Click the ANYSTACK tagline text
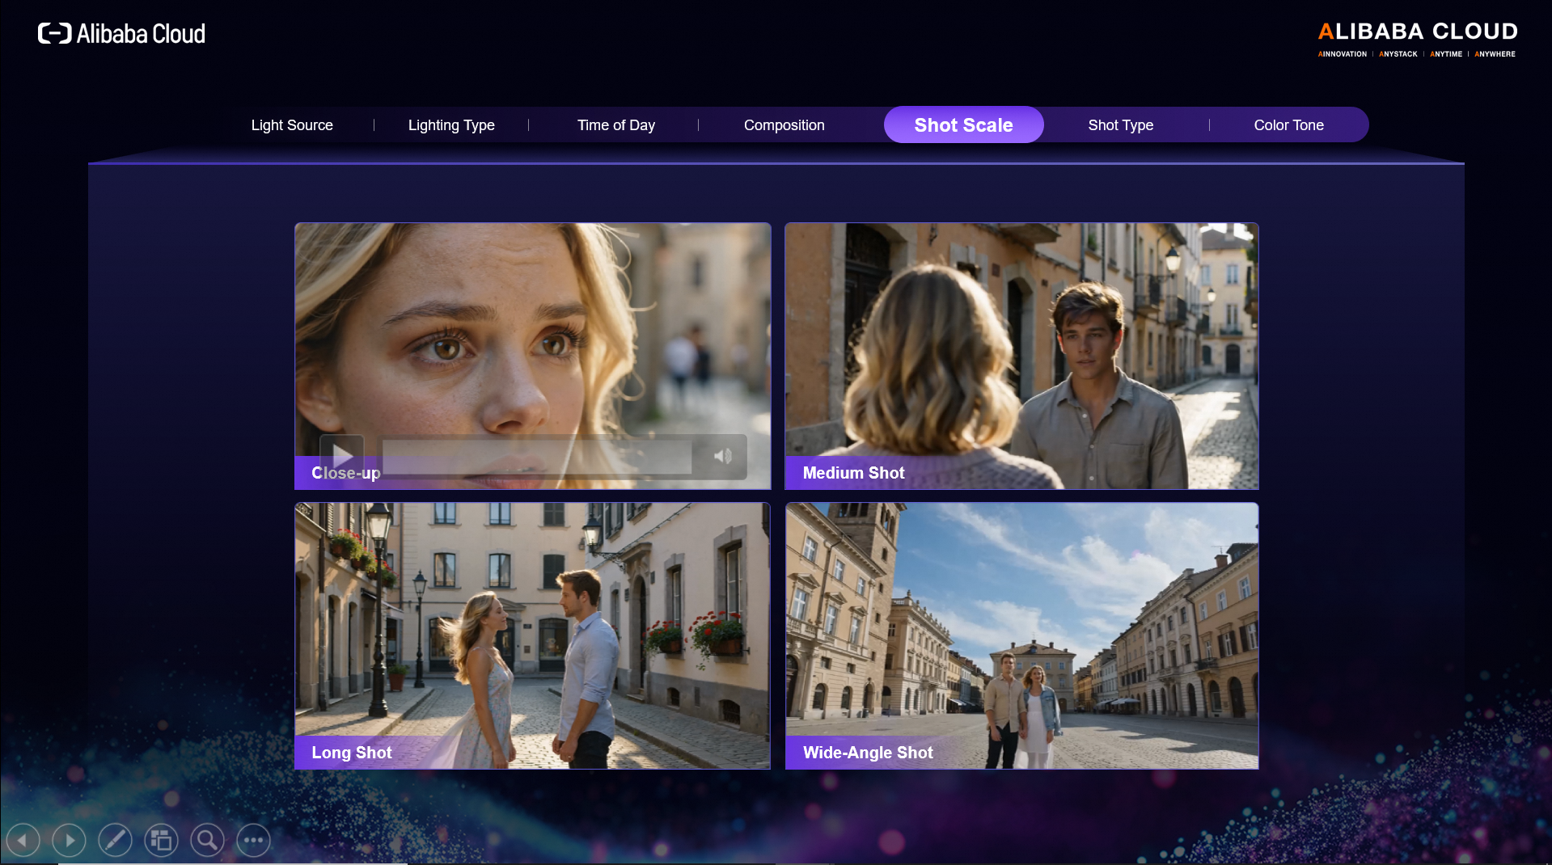 click(1398, 54)
